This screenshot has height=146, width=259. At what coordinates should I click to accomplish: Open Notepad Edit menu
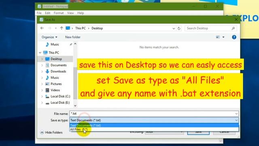48,13
